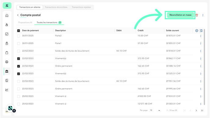Sort by Crédit column header

140,30
